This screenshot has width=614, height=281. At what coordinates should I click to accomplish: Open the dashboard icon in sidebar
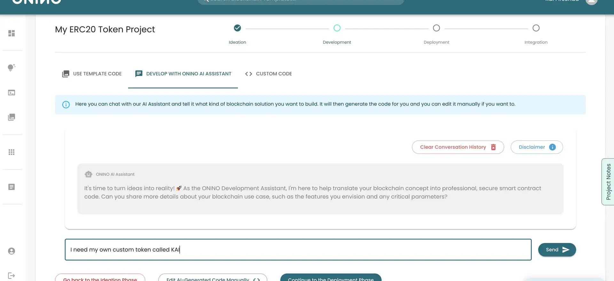[x=12, y=33]
